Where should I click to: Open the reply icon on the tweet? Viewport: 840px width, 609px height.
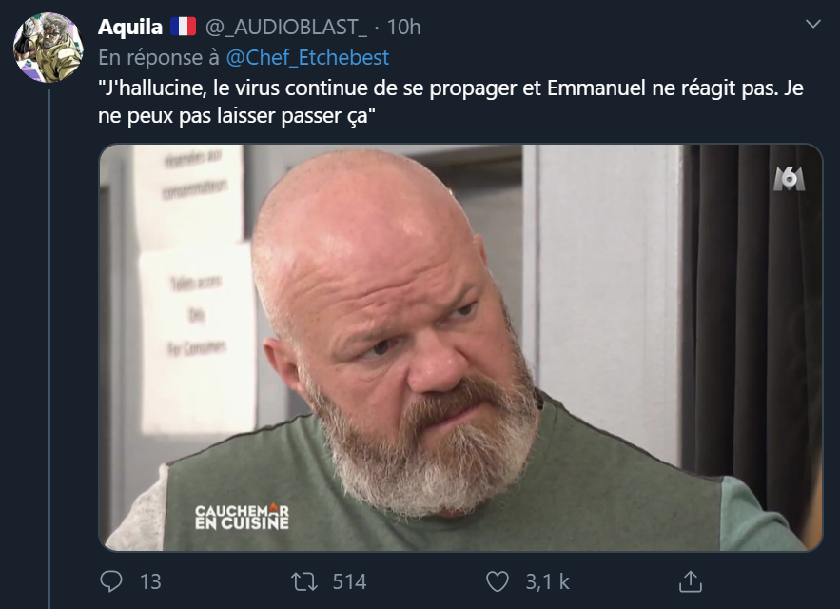(x=111, y=581)
